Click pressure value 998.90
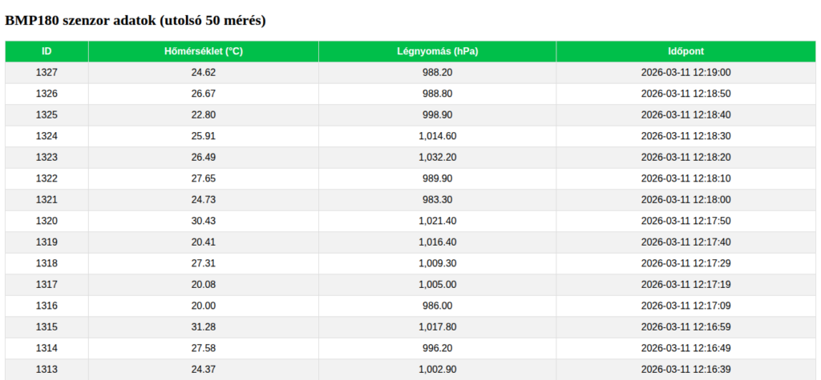 (437, 115)
